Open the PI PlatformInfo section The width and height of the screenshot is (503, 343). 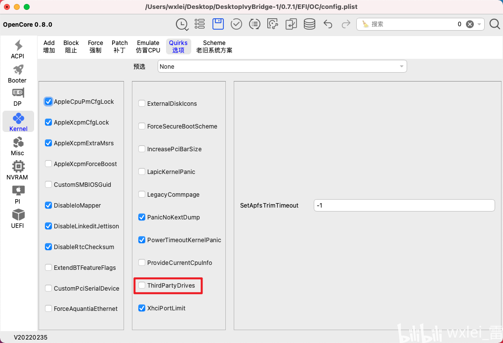[x=18, y=195]
